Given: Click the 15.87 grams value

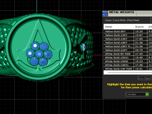Looking at the screenshot, I should (x=139, y=35).
